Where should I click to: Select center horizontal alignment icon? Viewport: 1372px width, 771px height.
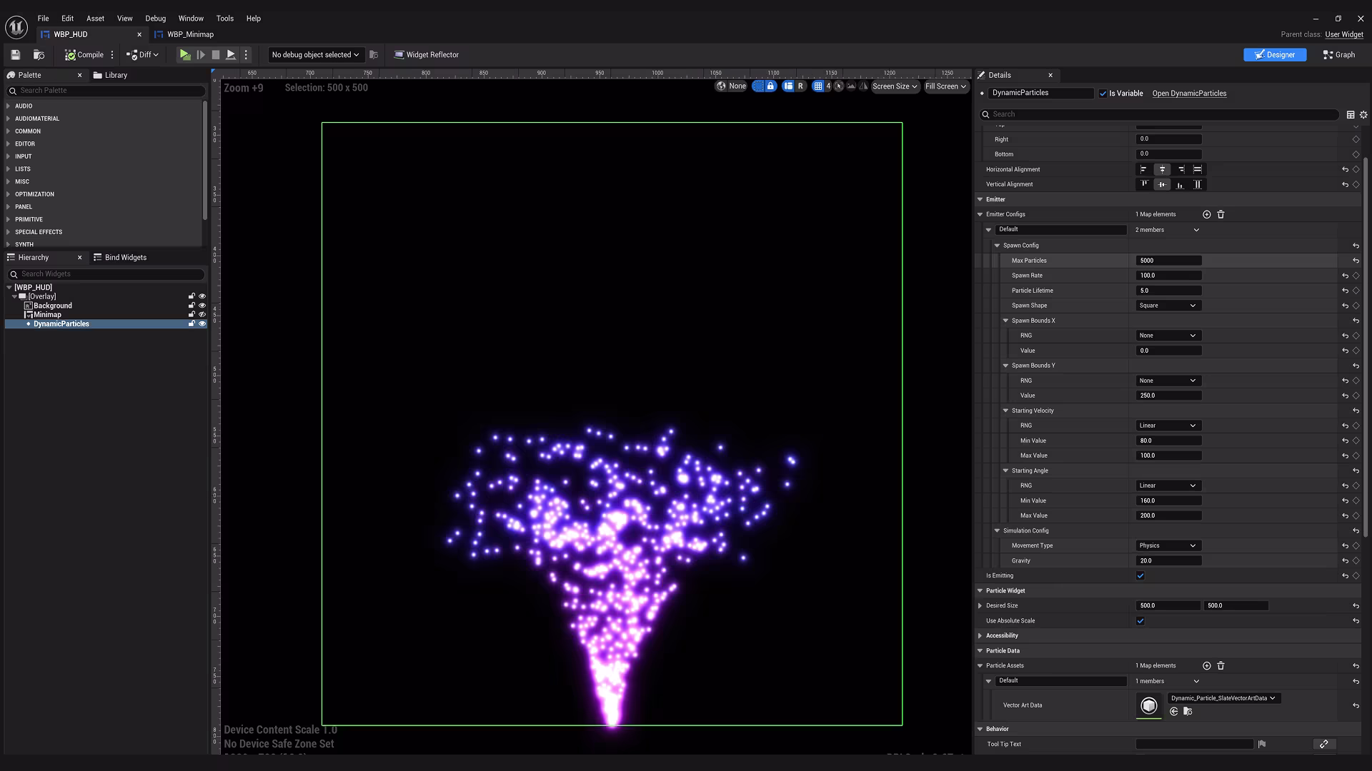(1162, 169)
